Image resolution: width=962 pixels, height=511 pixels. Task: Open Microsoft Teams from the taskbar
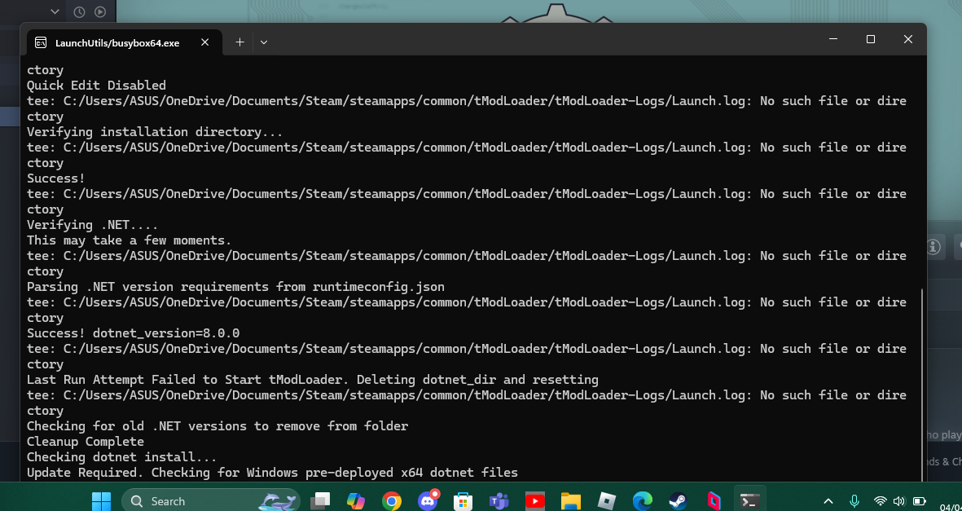[499, 500]
